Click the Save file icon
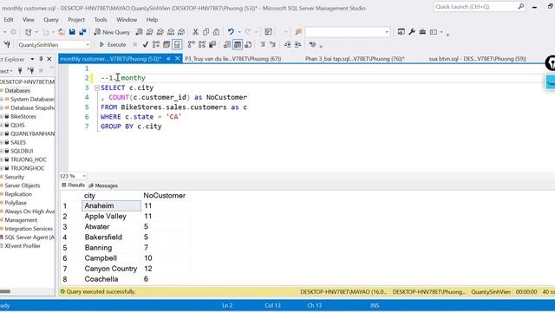The height and width of the screenshot is (312, 555). [72, 32]
